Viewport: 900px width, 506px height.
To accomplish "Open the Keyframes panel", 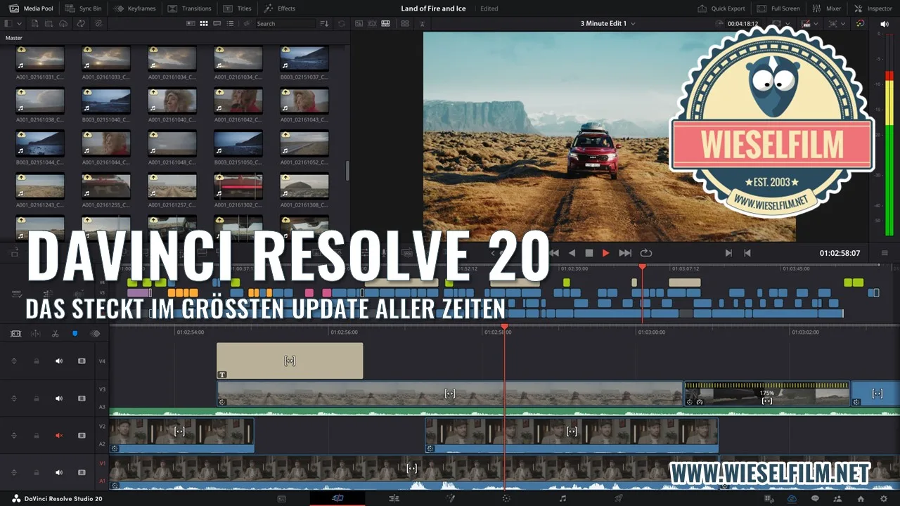I will pyautogui.click(x=135, y=8).
